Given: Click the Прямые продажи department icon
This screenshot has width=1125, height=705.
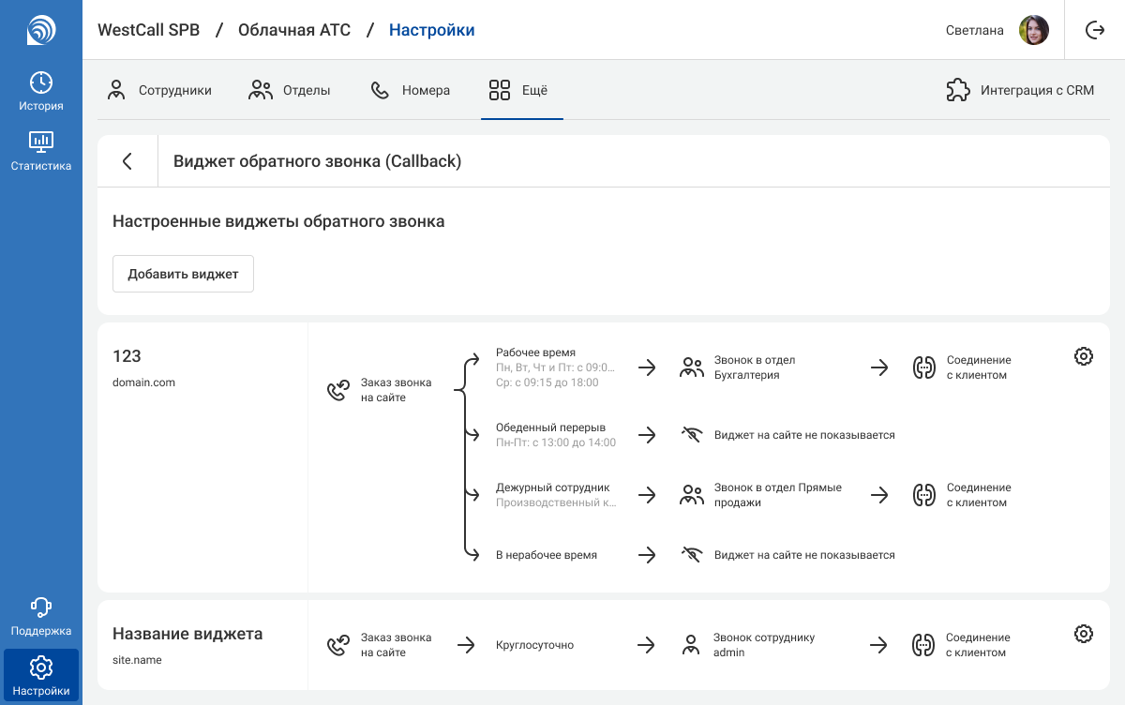Looking at the screenshot, I should pos(692,495).
